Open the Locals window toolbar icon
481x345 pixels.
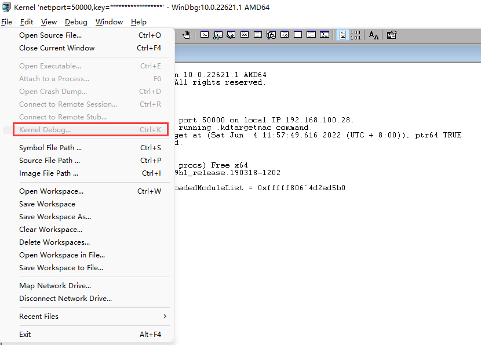(x=231, y=35)
